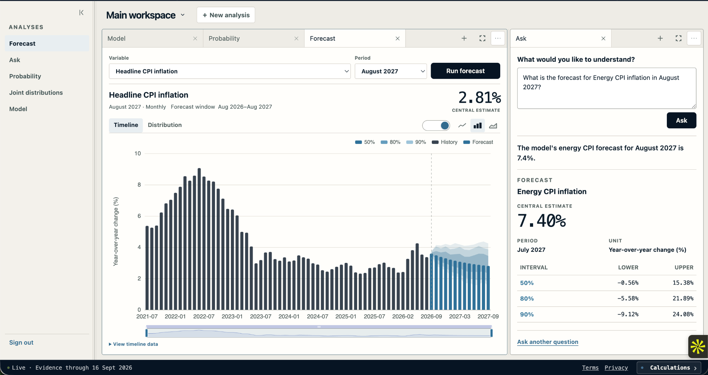Open the Variable dropdown showing Headline CPI inflation
Image resolution: width=708 pixels, height=375 pixels.
[230, 71]
